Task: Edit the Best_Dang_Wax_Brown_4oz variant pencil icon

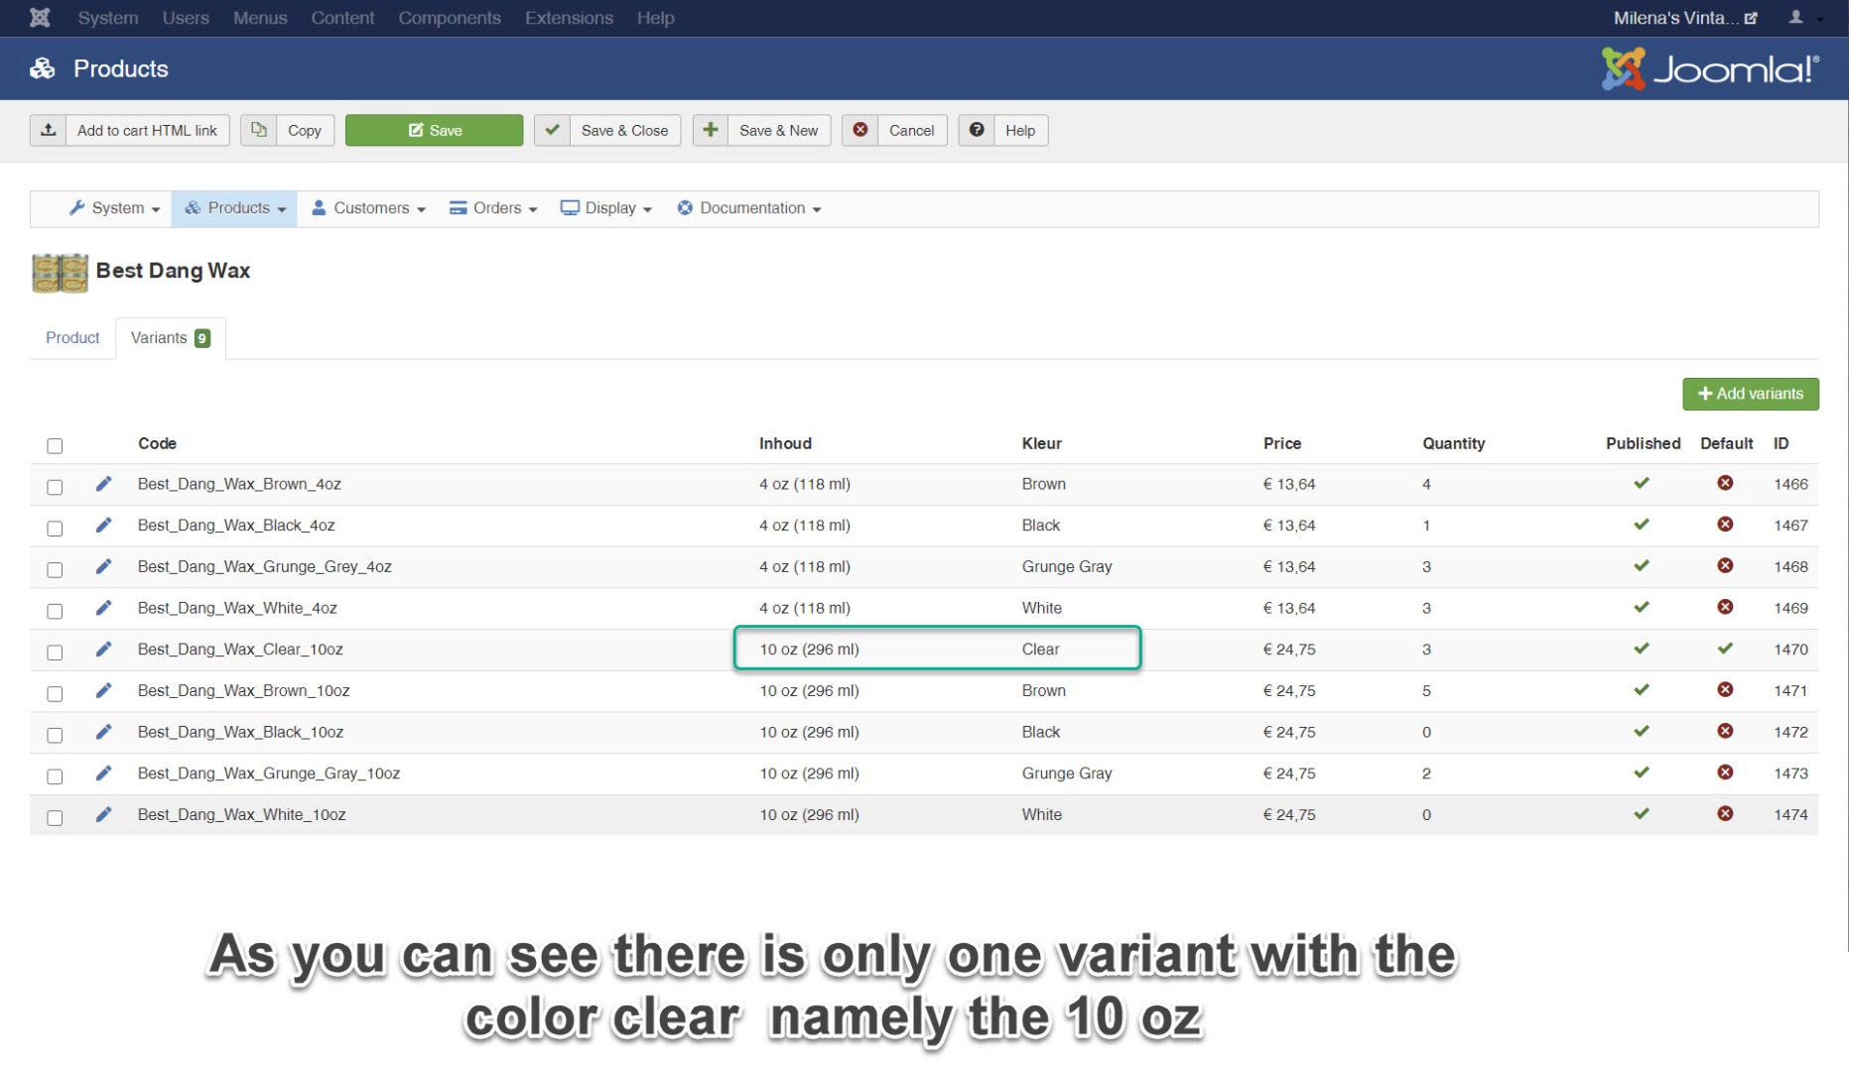Action: pyautogui.click(x=103, y=484)
